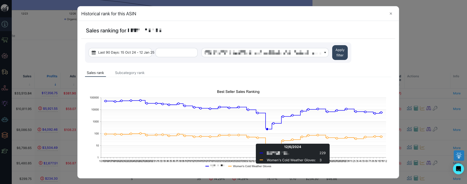Open the shopping cart section in sidebar
Screen dimensions: 467x184
(5, 40)
